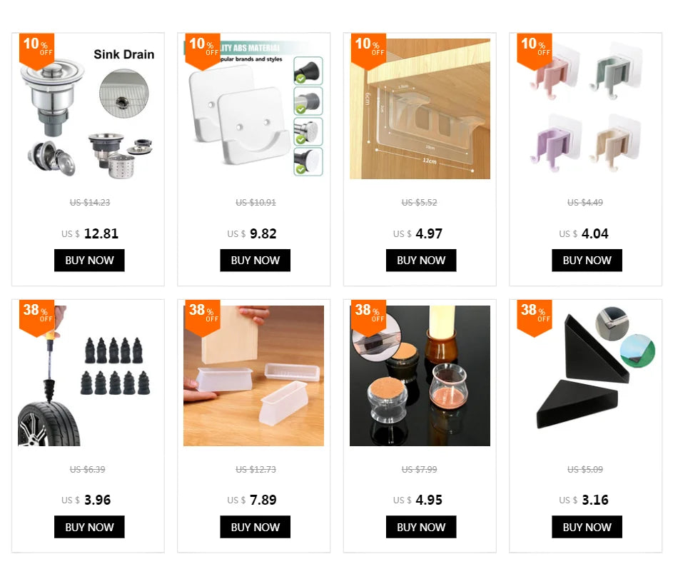Click BUY NOW under the 3.16 price
Viewport: 673px width, 569px height.
pos(587,527)
